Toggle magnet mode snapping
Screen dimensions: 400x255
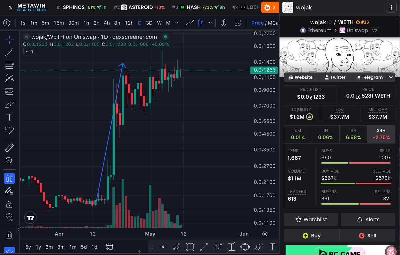9,178
